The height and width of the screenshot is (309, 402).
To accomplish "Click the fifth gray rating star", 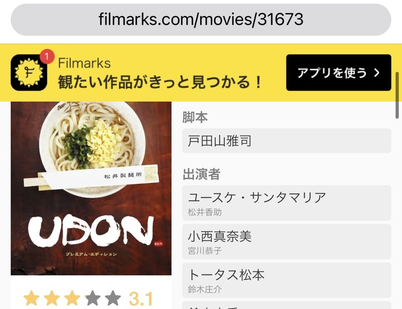I will [x=113, y=298].
